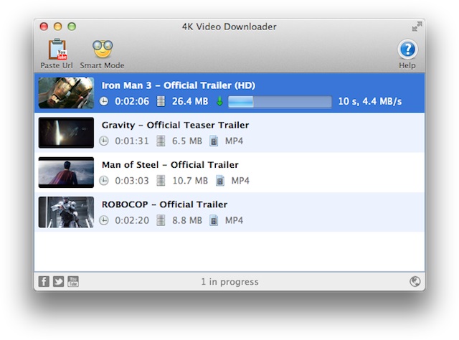This screenshot has width=459, height=340.
Task: Enable Smart Mode smiley icon
Action: pyautogui.click(x=103, y=49)
